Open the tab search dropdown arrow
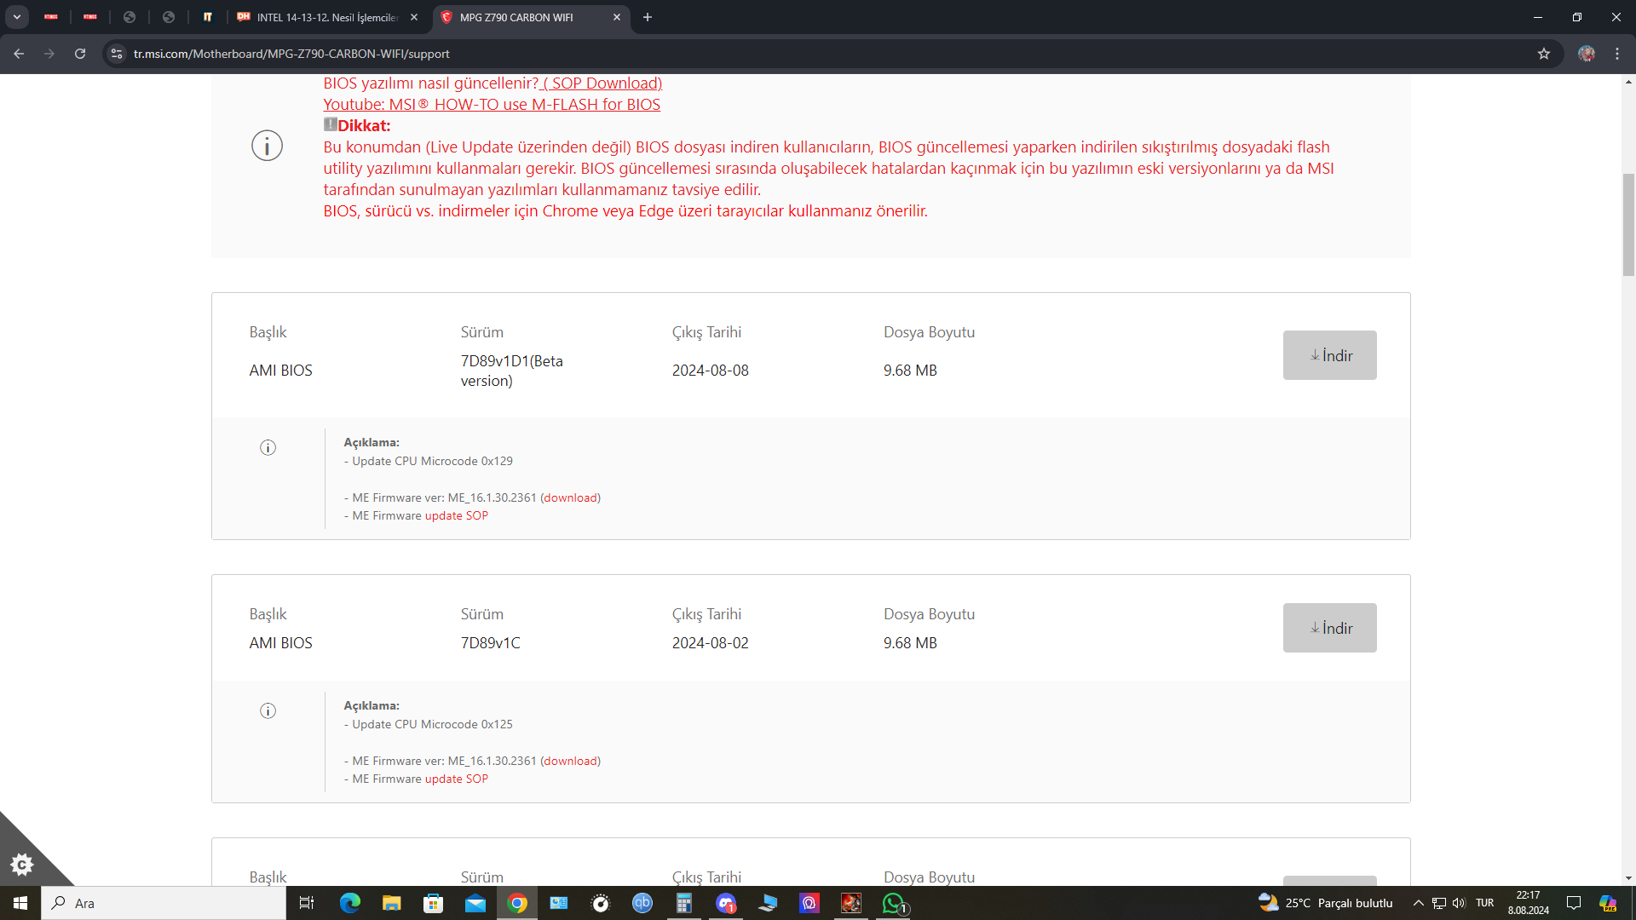1636x920 pixels. pyautogui.click(x=17, y=17)
